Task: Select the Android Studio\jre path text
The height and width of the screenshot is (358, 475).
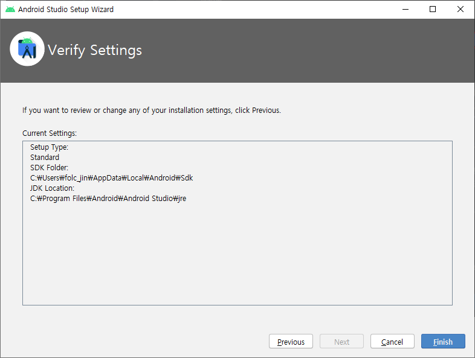Action: click(x=108, y=199)
